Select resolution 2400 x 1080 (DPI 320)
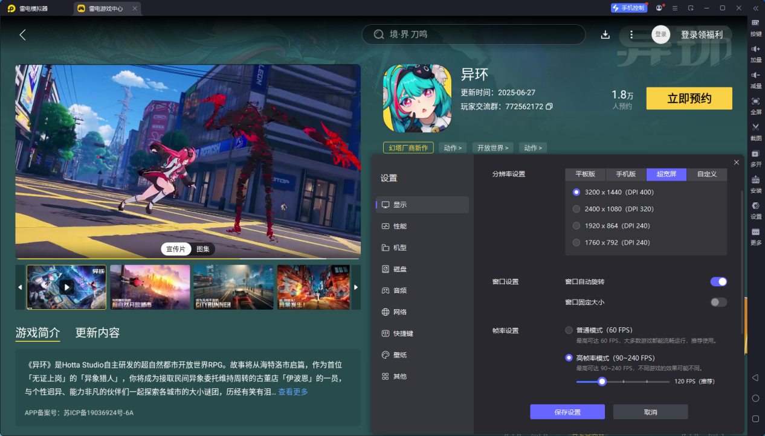 click(614, 209)
